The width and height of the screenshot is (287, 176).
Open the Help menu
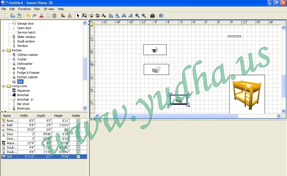click(x=61, y=9)
